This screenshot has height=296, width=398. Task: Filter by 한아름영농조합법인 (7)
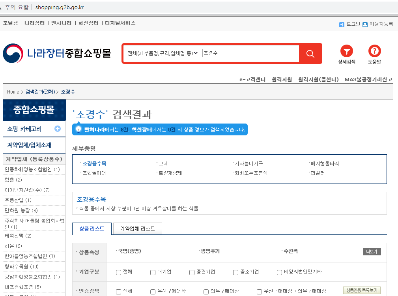click(x=30, y=256)
